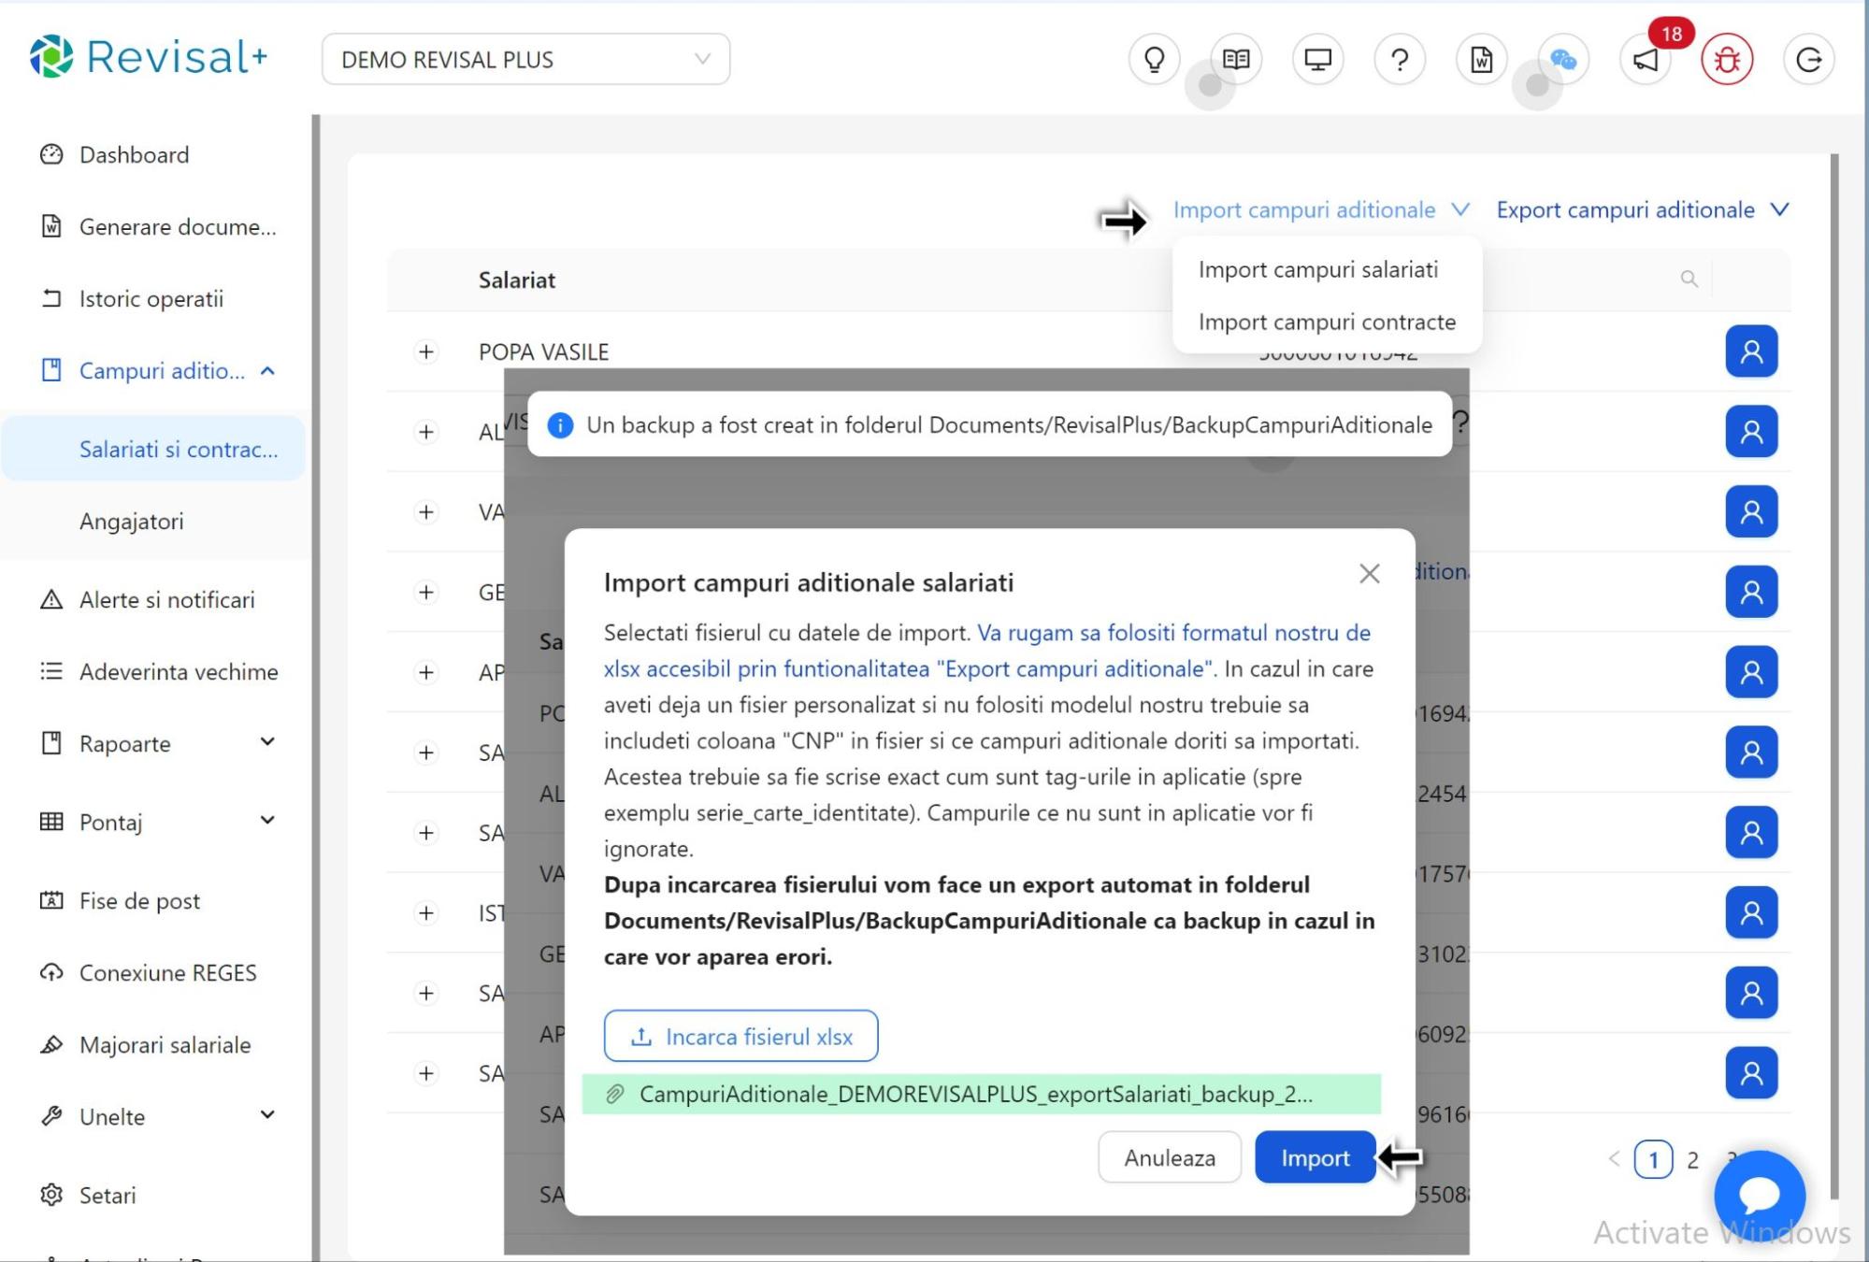
Task: Expand Export campuri aditionale dropdown
Action: pos(1642,210)
